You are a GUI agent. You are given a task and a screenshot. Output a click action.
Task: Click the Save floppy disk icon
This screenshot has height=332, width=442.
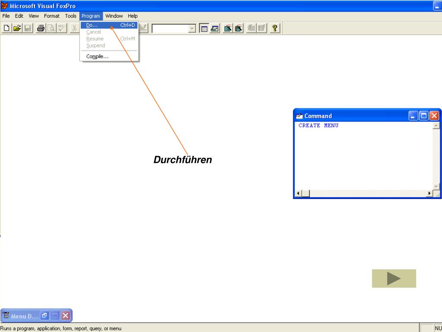(28, 28)
